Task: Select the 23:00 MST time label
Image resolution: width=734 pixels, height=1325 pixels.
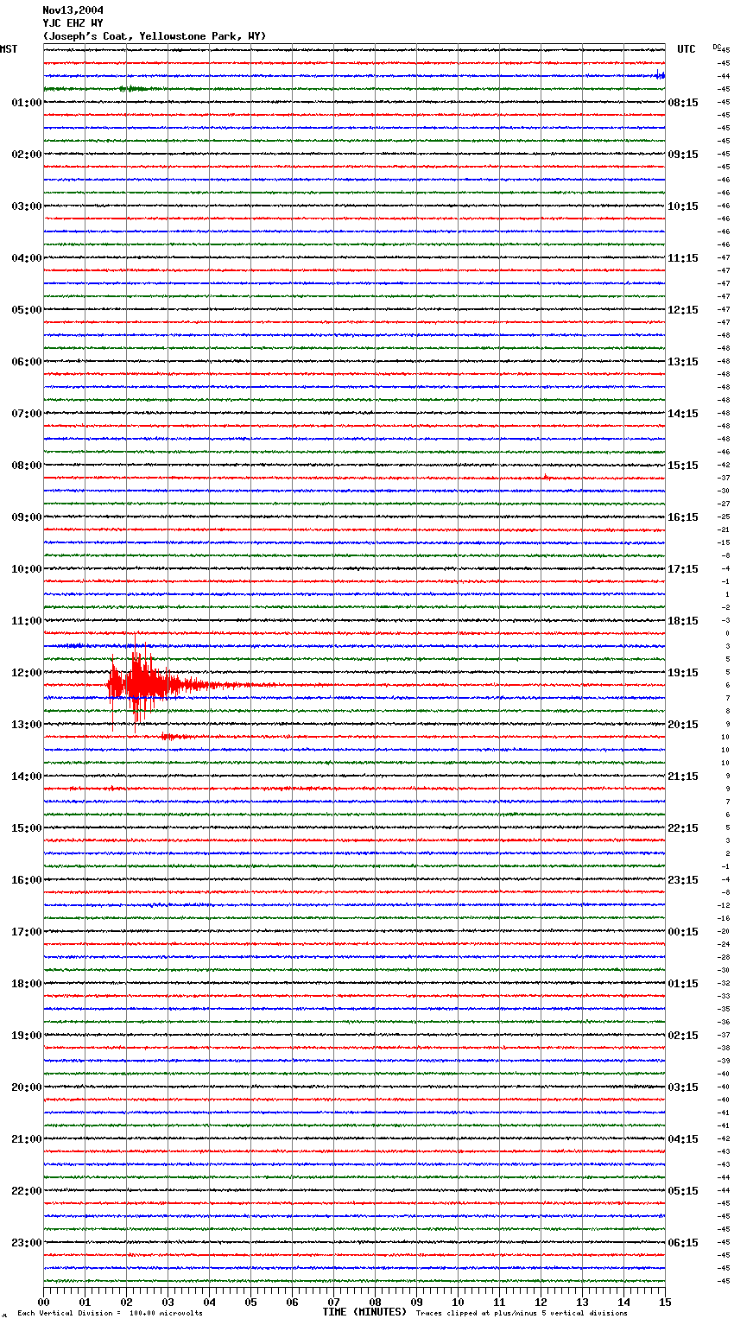Action: pyautogui.click(x=26, y=1243)
